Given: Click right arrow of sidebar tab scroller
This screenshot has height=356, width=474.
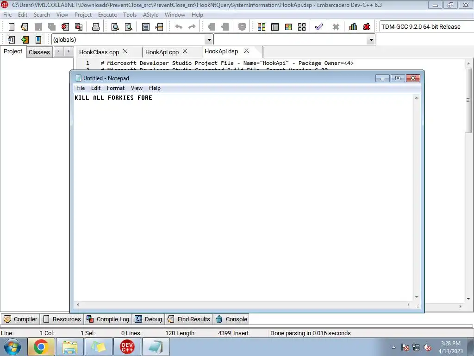Looking at the screenshot, I should coord(69,52).
